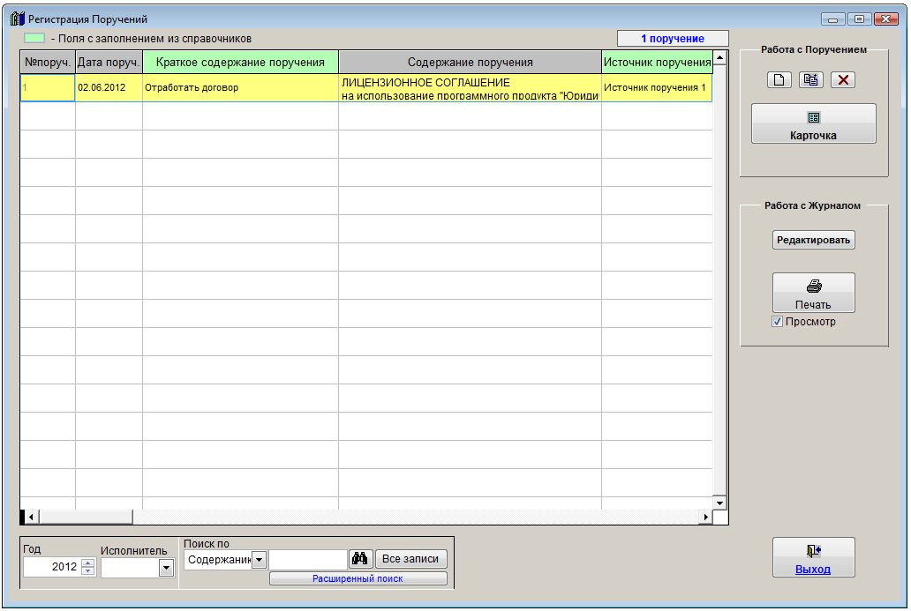Select the cell Источник поручения 1
Image resolution: width=911 pixels, height=611 pixels.
[x=657, y=87]
